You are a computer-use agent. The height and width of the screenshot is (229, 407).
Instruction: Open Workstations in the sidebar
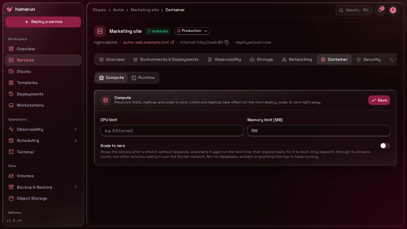pos(43,105)
